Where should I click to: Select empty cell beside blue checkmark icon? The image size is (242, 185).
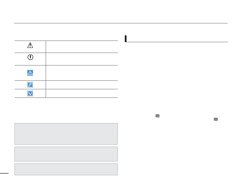point(82,93)
